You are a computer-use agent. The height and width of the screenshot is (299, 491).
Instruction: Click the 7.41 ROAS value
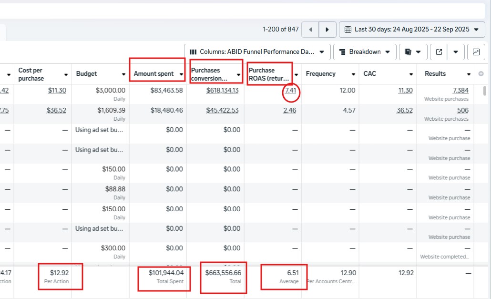pyautogui.click(x=291, y=91)
